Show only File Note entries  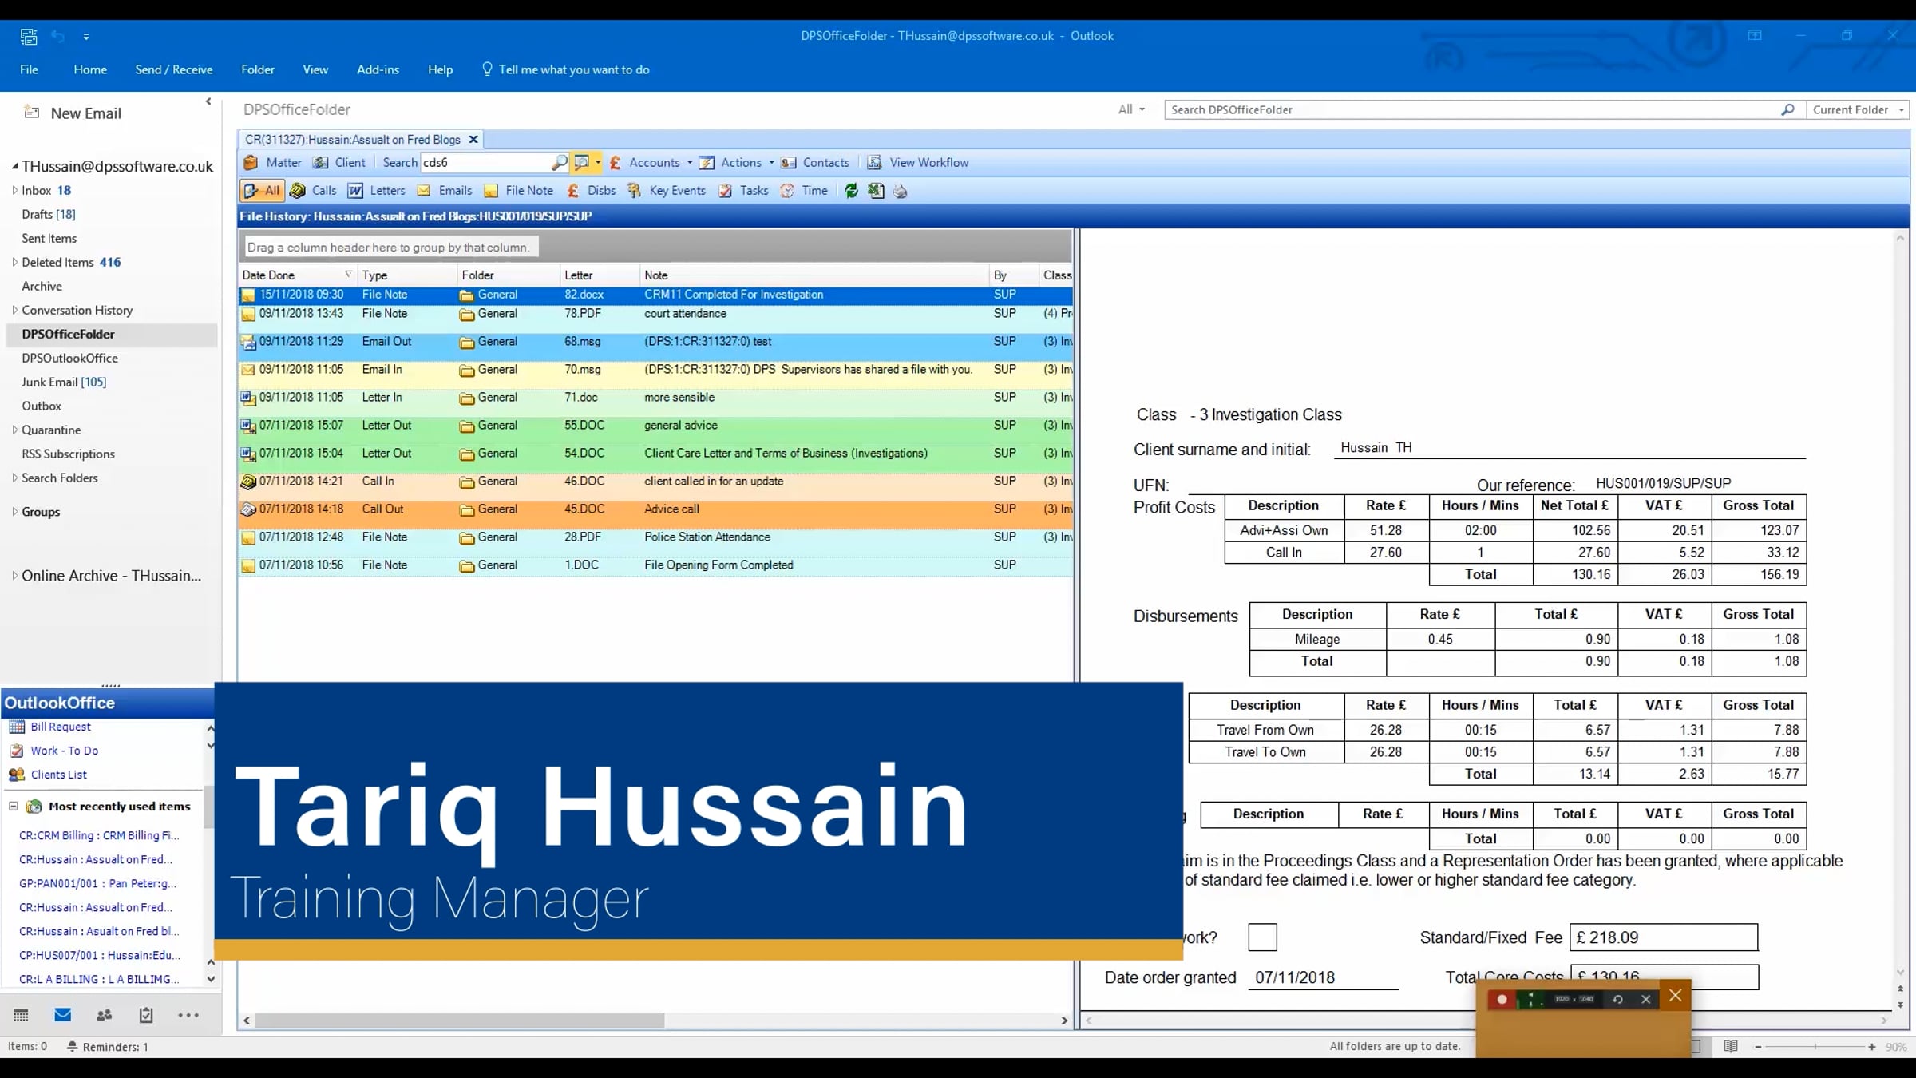pos(518,190)
